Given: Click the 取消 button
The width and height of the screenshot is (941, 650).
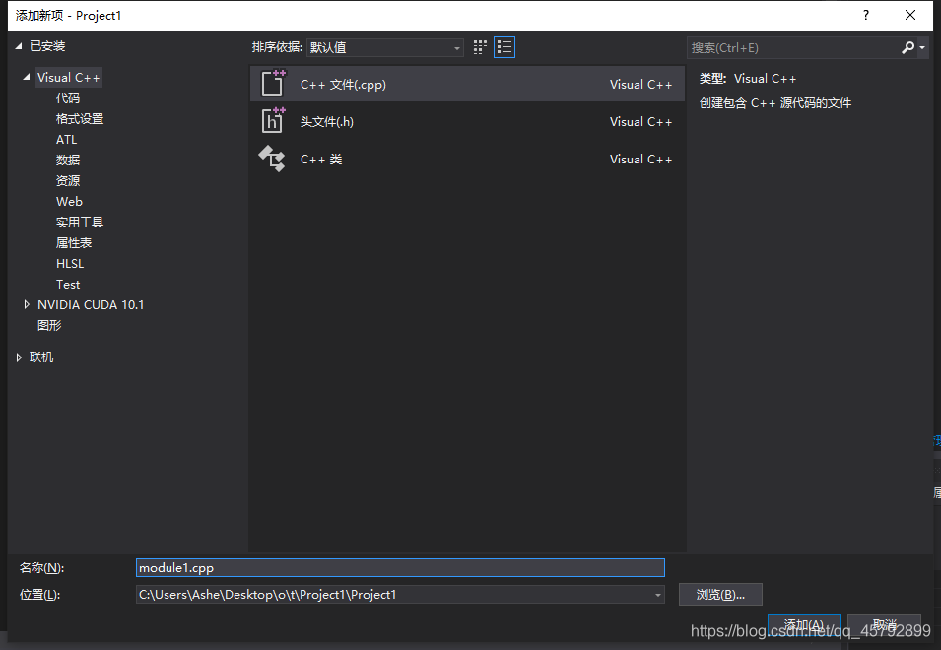Looking at the screenshot, I should point(884,624).
